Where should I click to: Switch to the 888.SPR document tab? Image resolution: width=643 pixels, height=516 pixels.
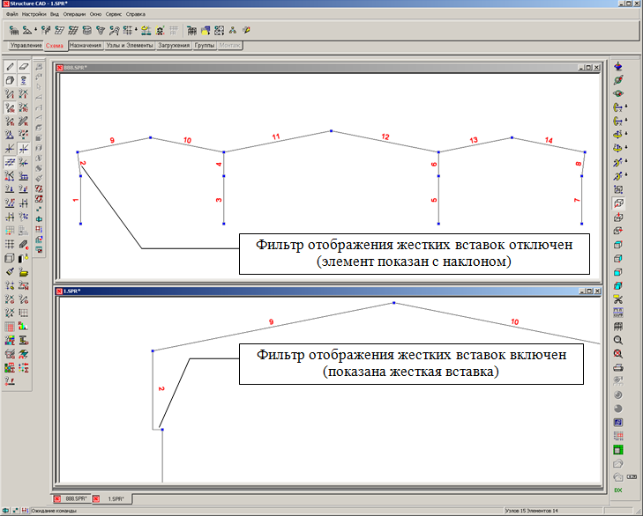coord(73,498)
